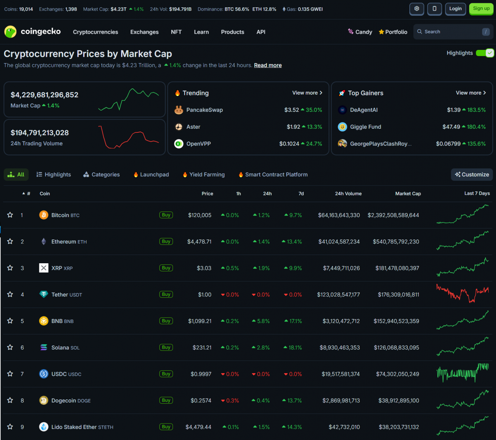The width and height of the screenshot is (496, 440).
Task: Click the Bitcoin coin logo in row 1
Action: 44,215
